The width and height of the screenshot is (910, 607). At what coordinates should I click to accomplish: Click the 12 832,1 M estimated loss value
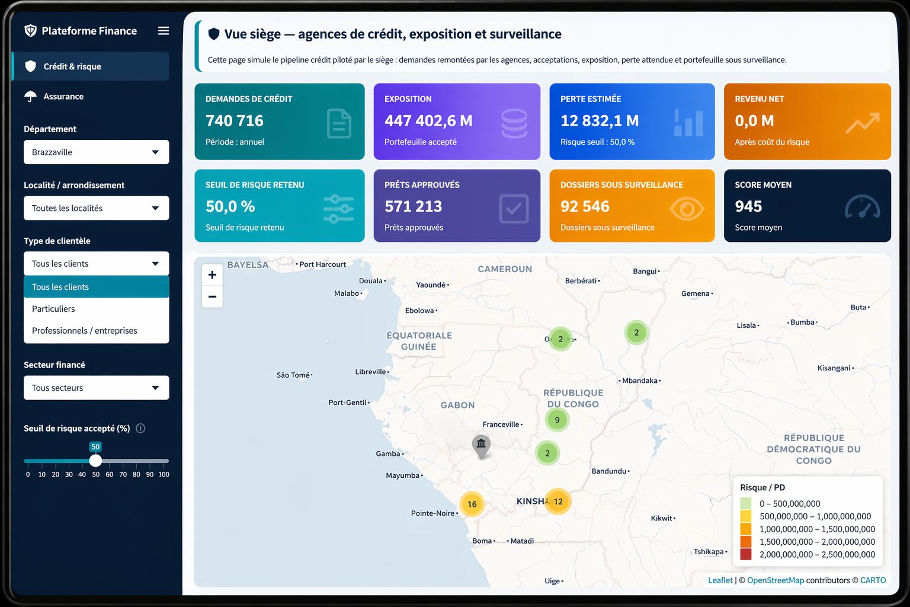[x=600, y=121]
